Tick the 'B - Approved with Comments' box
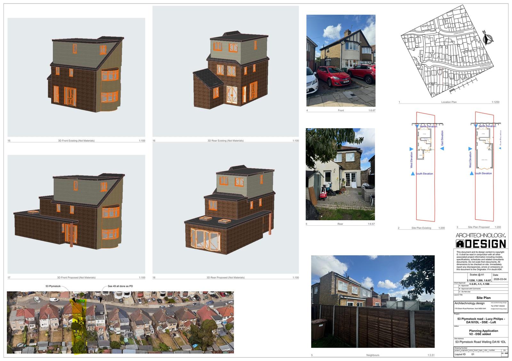 (x=456, y=289)
